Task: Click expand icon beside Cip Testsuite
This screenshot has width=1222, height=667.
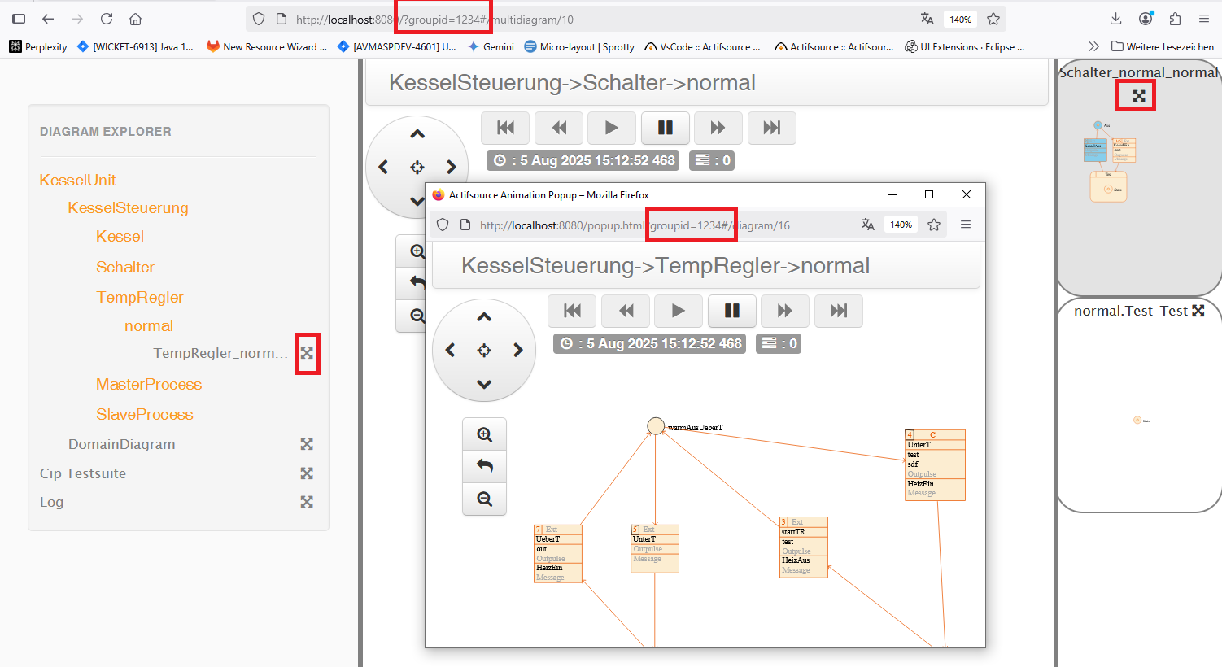Action: pos(307,473)
